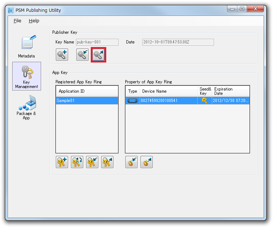Click the import publisher key icon
The image size is (273, 227).
click(82, 55)
